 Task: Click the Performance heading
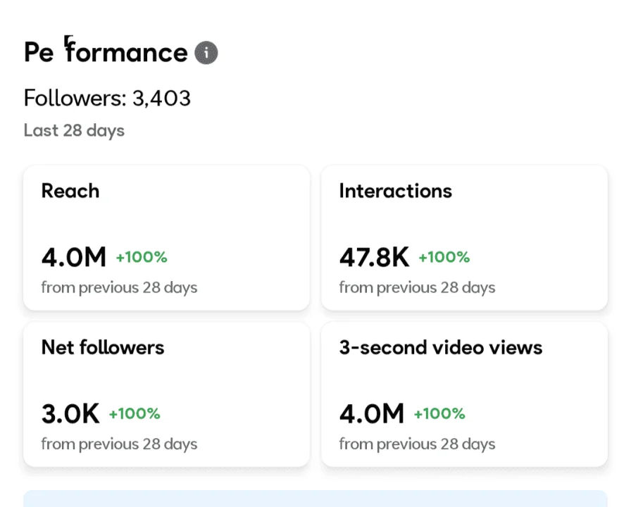coord(106,51)
